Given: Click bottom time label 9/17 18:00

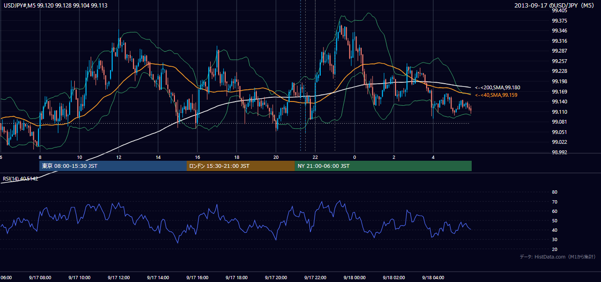Looking at the screenshot, I should pyautogui.click(x=237, y=277).
